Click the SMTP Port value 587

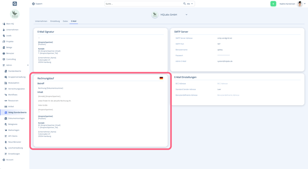click(x=219, y=44)
